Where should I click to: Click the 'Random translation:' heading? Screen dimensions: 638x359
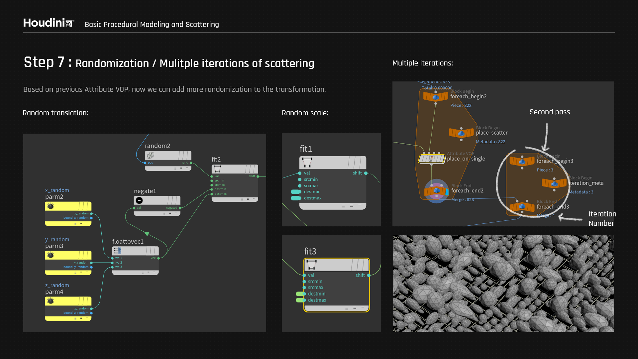click(x=55, y=113)
